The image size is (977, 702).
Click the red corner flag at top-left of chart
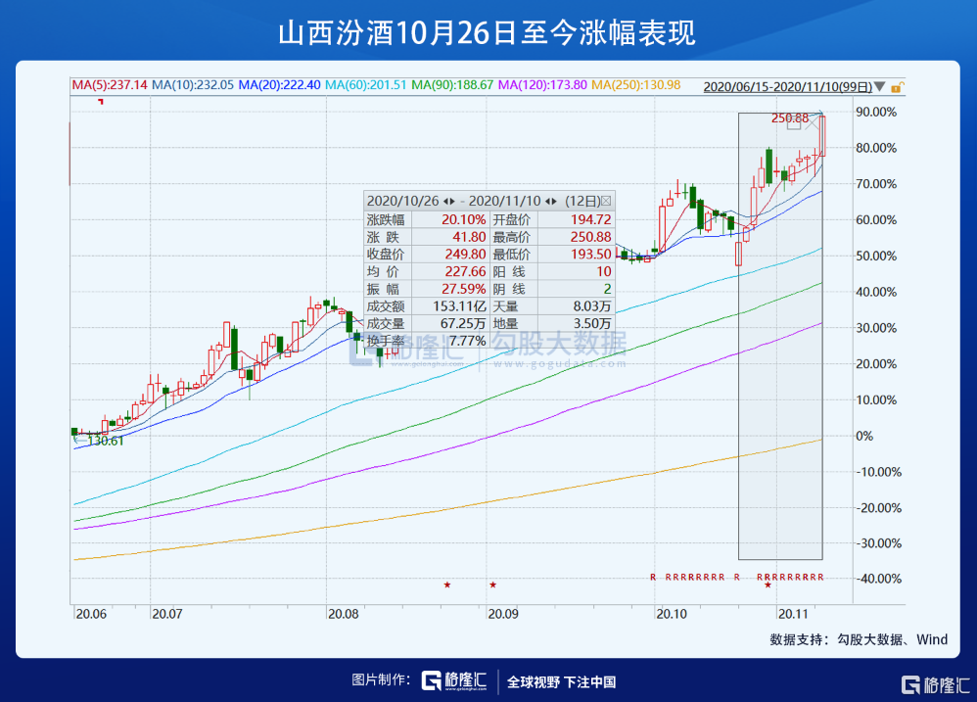[101, 103]
